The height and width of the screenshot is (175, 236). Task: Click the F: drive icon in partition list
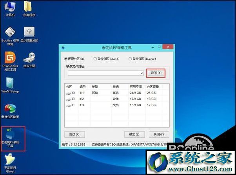coord(69,106)
